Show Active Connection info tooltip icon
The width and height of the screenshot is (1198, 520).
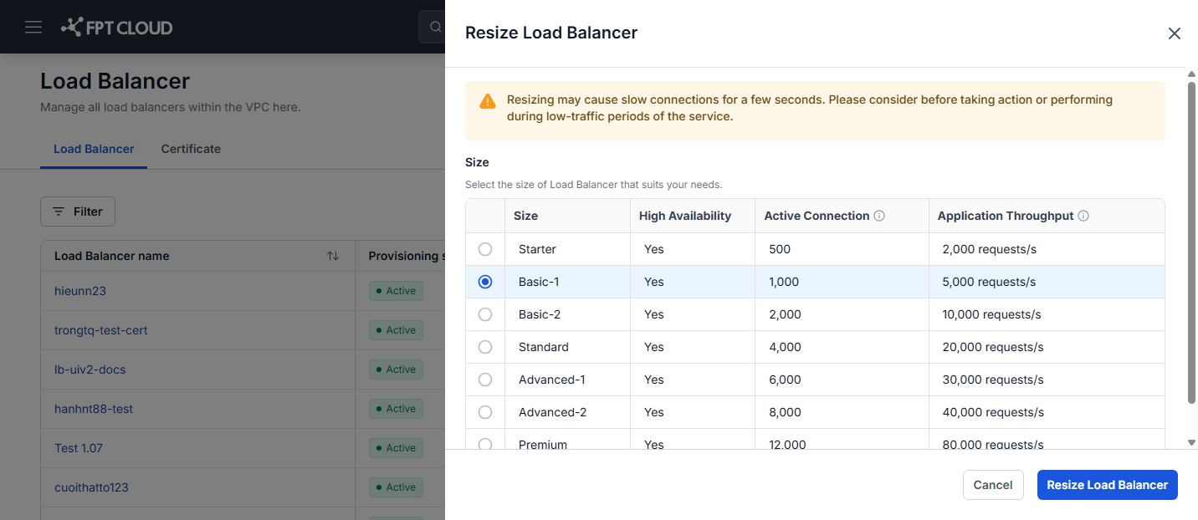tap(879, 216)
